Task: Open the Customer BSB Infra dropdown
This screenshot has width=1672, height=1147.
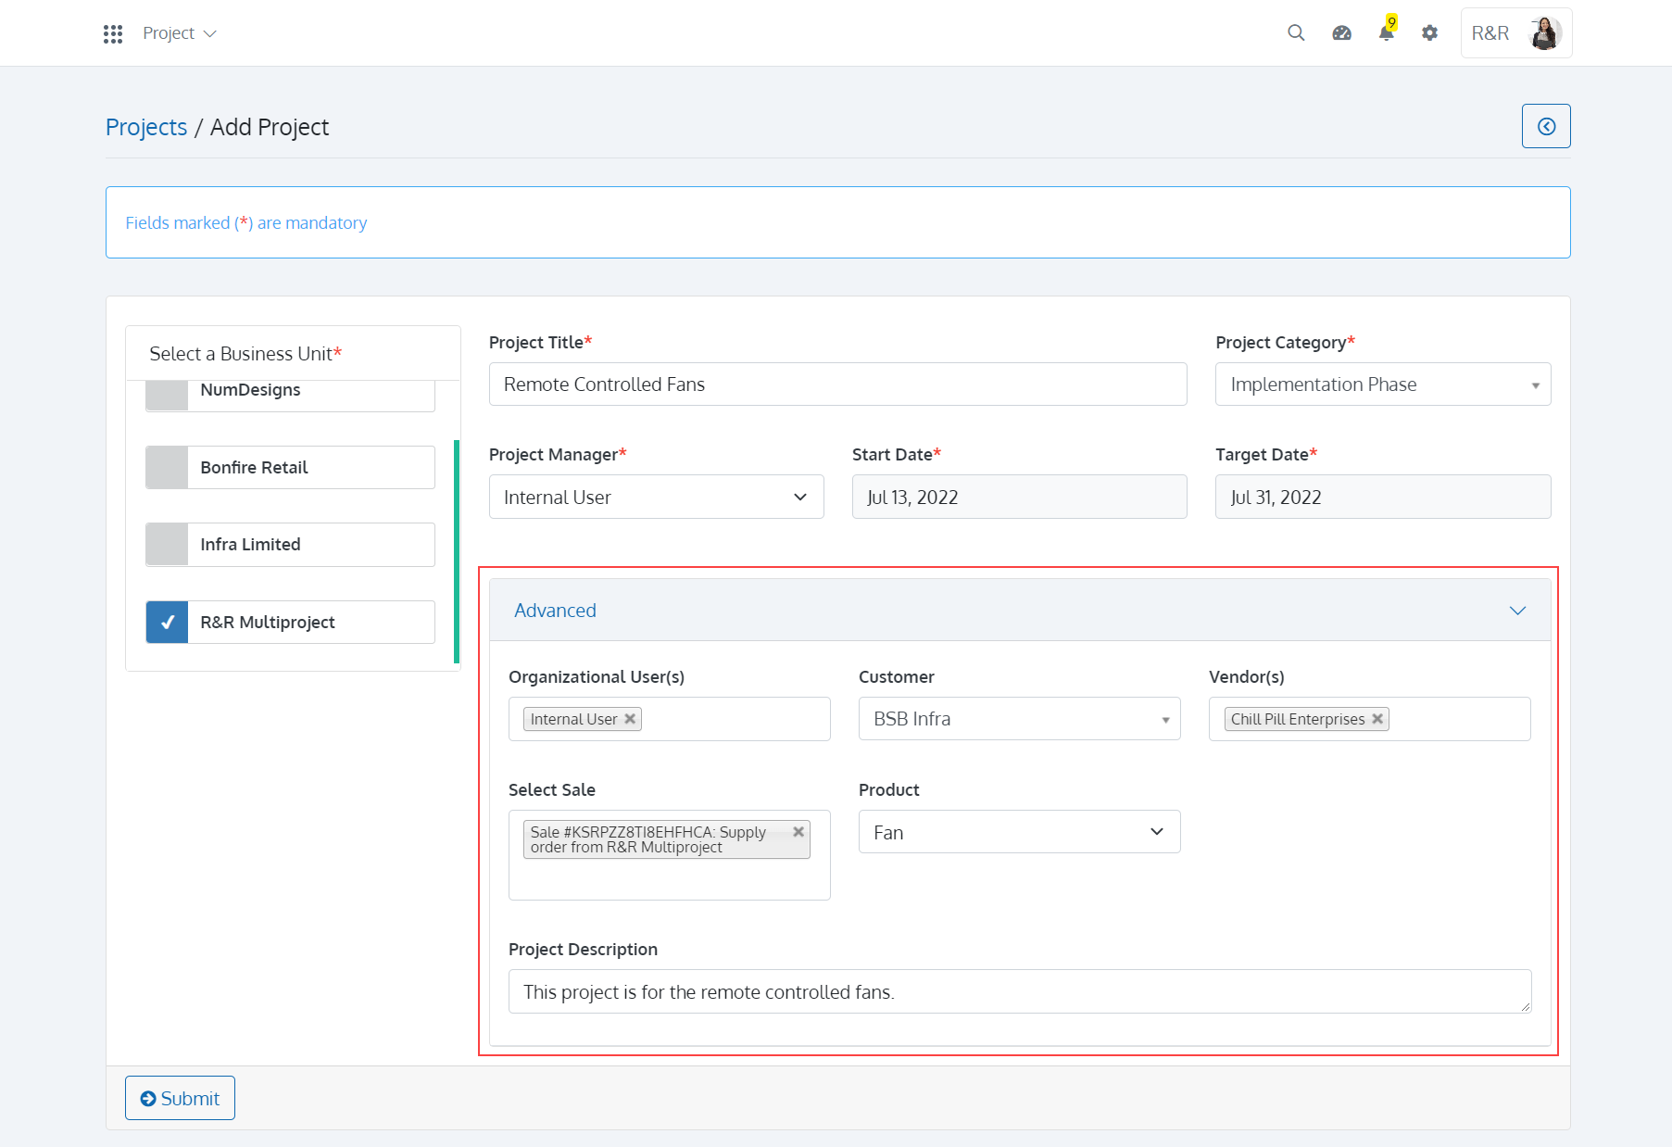Action: point(1019,719)
